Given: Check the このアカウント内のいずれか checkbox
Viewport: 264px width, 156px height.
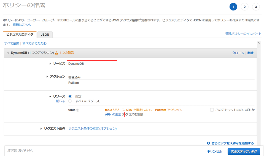Looking at the screenshot, I should pos(212,110).
